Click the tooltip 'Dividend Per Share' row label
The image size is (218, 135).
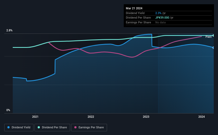[x=138, y=18]
